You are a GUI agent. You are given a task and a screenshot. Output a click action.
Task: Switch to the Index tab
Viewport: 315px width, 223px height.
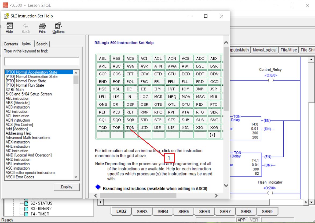27,43
